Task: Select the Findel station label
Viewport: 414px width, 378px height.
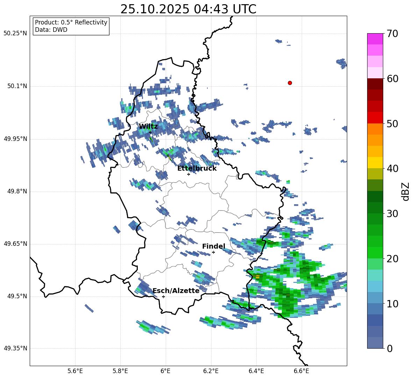Action: click(x=214, y=247)
